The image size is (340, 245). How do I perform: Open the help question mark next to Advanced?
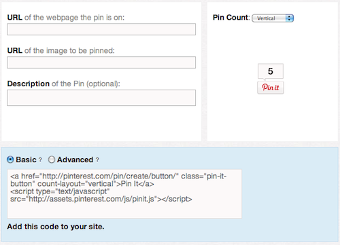pyautogui.click(x=97, y=159)
